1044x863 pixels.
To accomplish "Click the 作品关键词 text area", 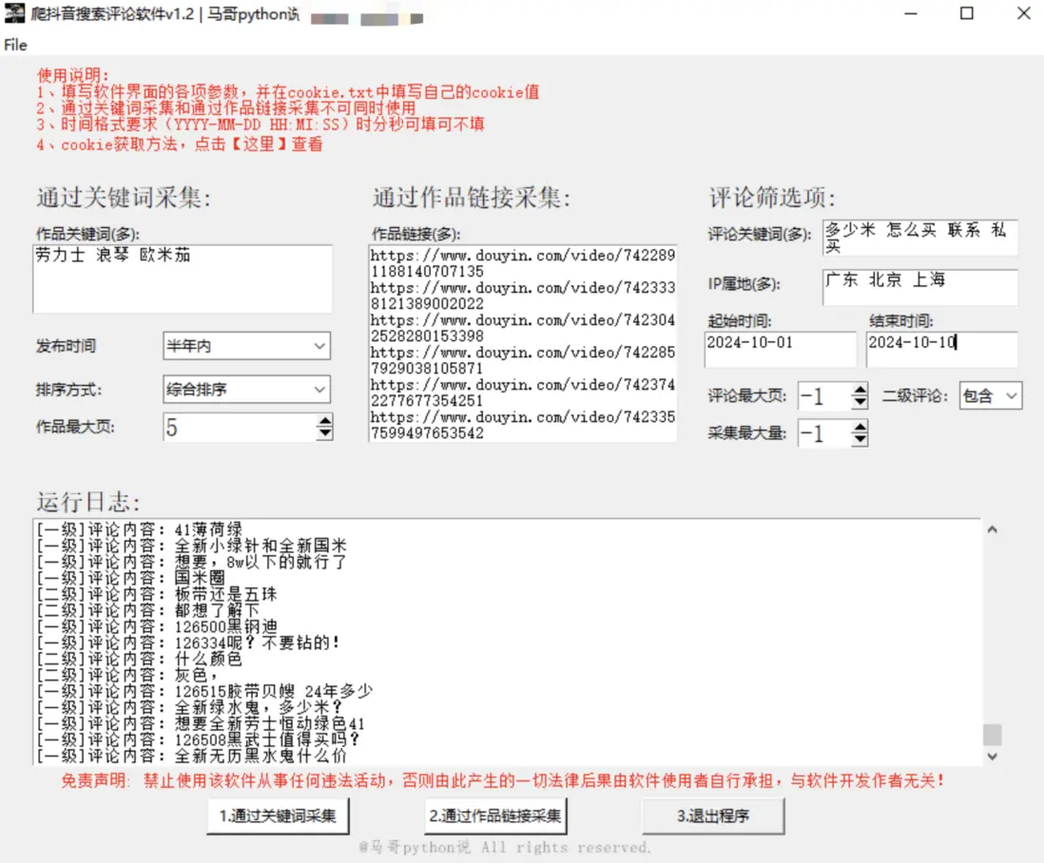I will coord(181,276).
